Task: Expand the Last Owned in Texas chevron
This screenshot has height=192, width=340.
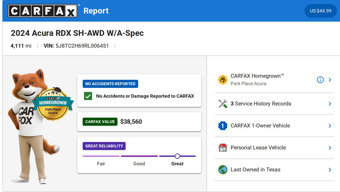Action: click(x=330, y=170)
